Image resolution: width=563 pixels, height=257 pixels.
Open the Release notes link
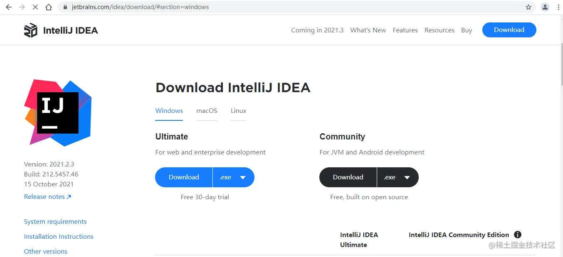[47, 197]
